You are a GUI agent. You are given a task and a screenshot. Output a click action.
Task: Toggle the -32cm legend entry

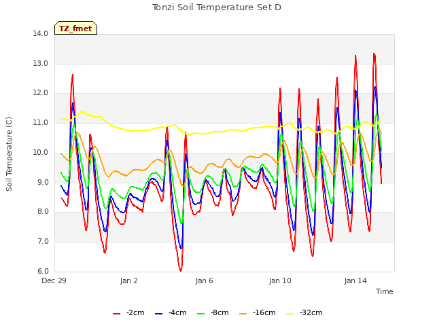(304, 312)
